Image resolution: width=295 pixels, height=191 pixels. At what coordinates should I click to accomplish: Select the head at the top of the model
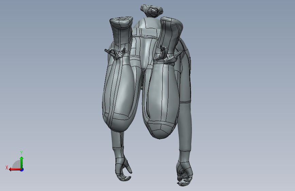coord(152,11)
